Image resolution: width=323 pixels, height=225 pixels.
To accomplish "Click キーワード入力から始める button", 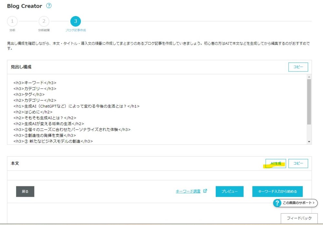I will pyautogui.click(x=277, y=191).
